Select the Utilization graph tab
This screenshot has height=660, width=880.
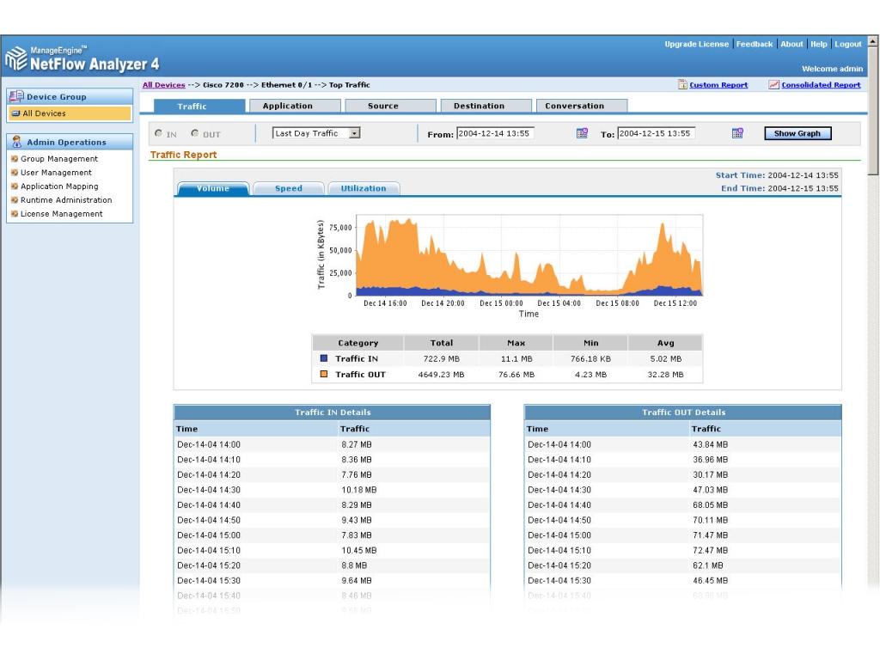364,188
